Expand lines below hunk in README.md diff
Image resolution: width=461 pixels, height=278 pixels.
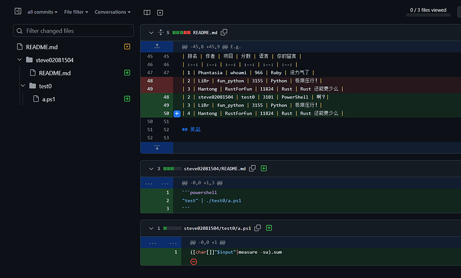pyautogui.click(x=157, y=147)
